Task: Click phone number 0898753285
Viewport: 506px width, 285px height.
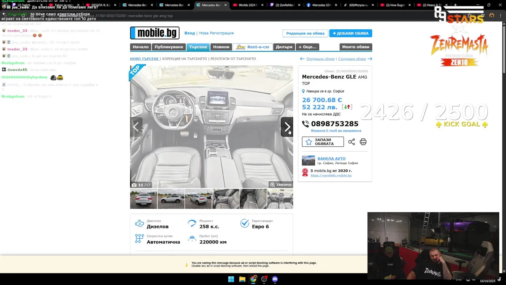Action: [334, 124]
